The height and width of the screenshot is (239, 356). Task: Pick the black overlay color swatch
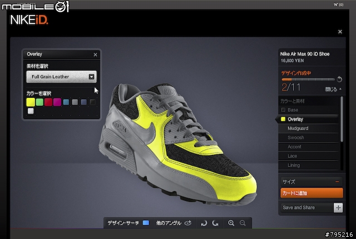pos(92,102)
